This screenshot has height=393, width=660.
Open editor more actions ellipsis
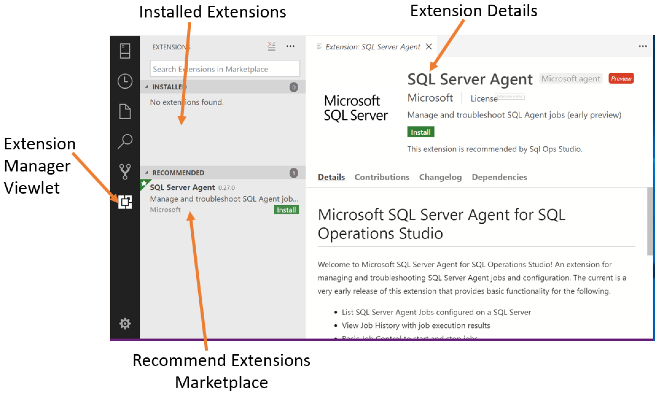643,46
